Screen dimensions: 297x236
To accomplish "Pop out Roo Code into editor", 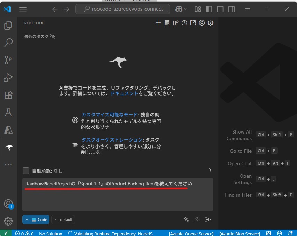I will (x=193, y=23).
